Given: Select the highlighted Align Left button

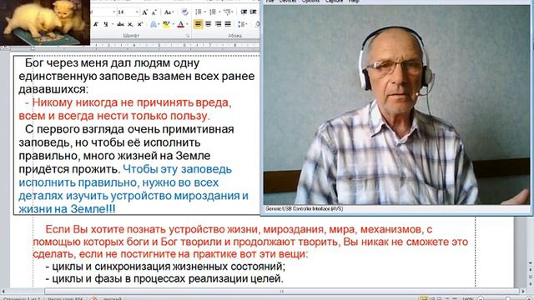Looking at the screenshot, I should click(x=199, y=24).
